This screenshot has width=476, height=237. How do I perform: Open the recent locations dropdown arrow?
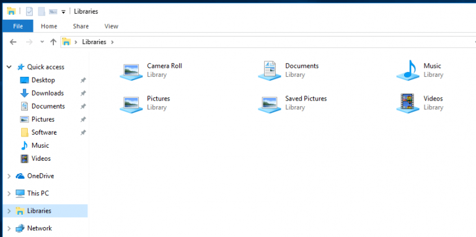click(x=42, y=42)
